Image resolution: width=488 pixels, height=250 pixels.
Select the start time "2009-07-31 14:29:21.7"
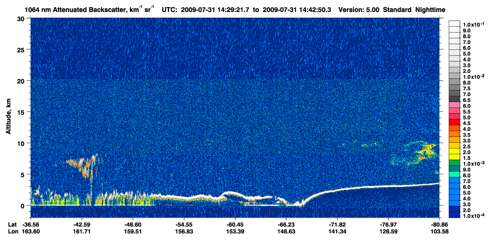coord(215,9)
